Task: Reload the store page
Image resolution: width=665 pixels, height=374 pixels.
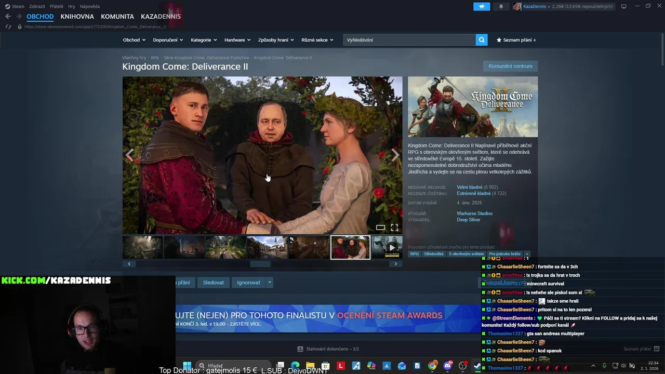Action: pos(8,26)
